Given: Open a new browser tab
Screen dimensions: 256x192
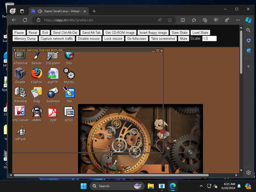Looking at the screenshot, I should 94,11.
